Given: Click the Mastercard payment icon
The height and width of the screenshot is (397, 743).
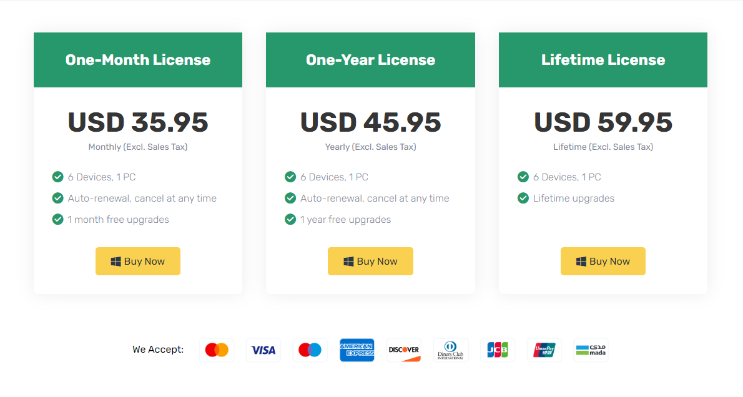Looking at the screenshot, I should coord(217,350).
